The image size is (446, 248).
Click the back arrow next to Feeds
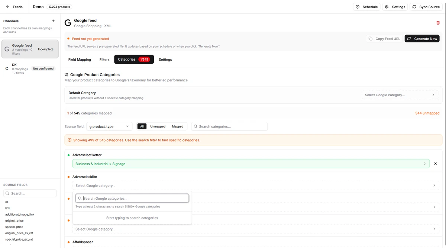point(7,7)
